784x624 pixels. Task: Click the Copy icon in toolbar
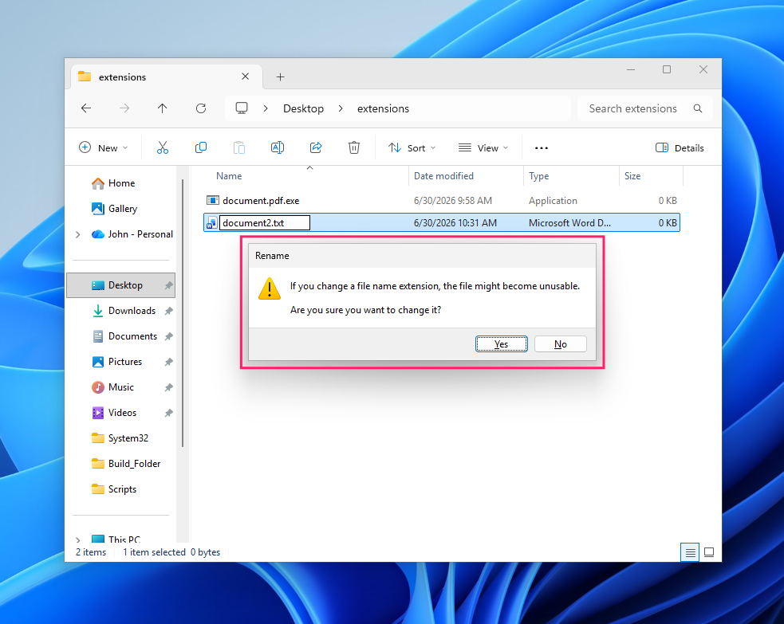tap(200, 147)
